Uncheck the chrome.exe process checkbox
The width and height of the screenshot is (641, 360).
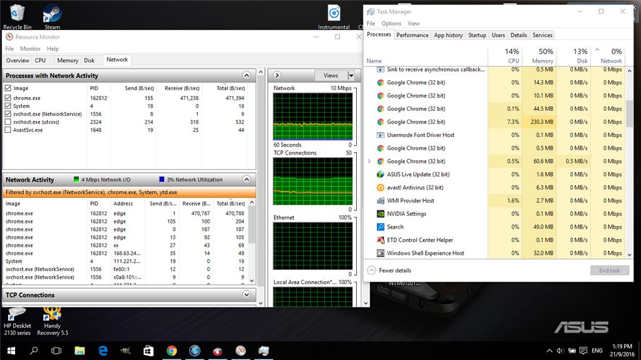pyautogui.click(x=8, y=98)
